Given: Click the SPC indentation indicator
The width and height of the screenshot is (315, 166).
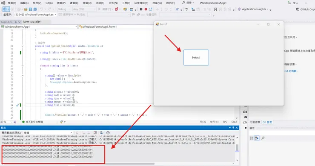Looking at the screenshot, I should [x=225, y=122].
